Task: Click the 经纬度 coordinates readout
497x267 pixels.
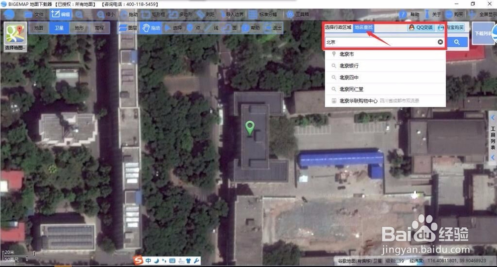Action: point(448,261)
